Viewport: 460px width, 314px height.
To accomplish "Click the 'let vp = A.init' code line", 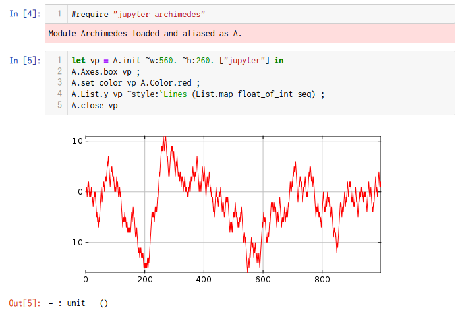I will 177,61.
